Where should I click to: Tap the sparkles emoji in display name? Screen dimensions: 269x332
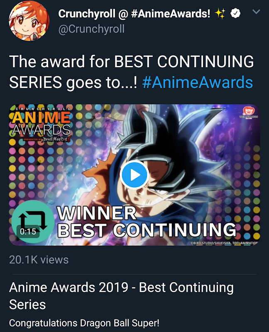220,14
